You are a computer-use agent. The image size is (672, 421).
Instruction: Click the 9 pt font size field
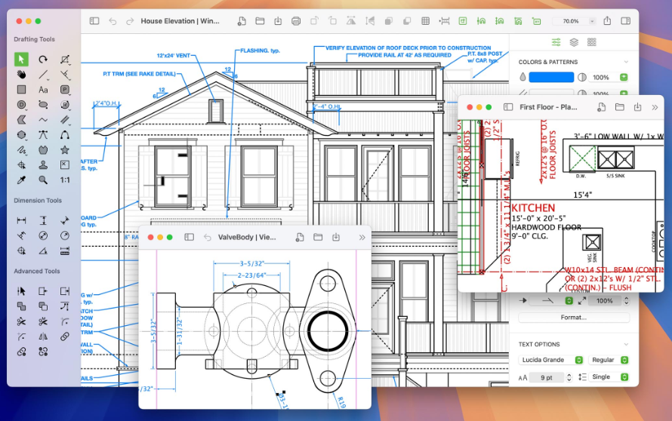pos(547,377)
